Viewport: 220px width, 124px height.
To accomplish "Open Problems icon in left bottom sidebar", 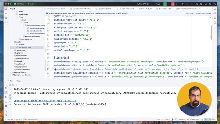I will point(6,102).
